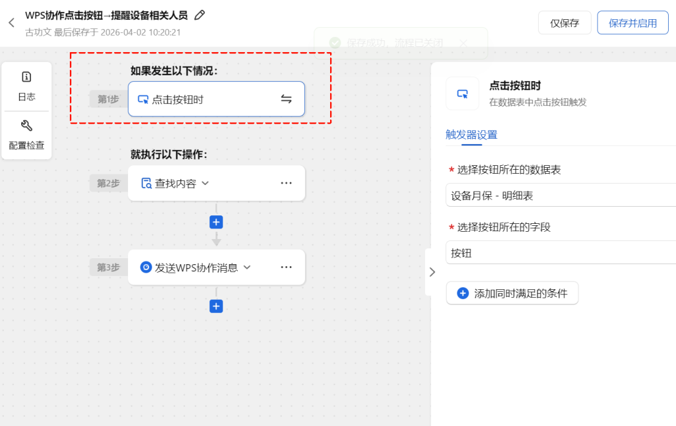Select the 查找内容 step card
The image size is (676, 426).
[x=217, y=183]
